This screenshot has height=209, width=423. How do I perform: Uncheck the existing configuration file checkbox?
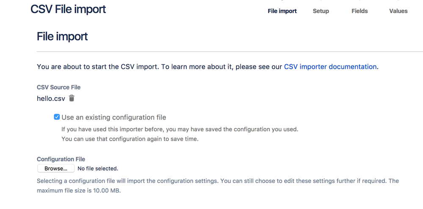[57, 117]
